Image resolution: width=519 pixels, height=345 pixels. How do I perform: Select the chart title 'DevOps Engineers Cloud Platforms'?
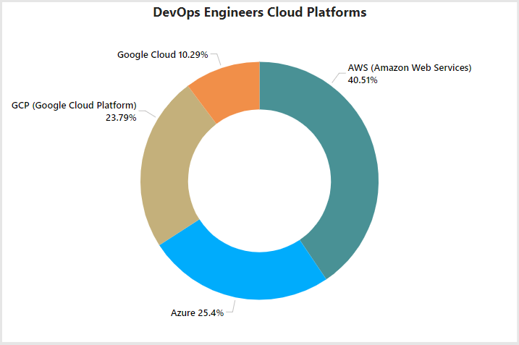[260, 12]
